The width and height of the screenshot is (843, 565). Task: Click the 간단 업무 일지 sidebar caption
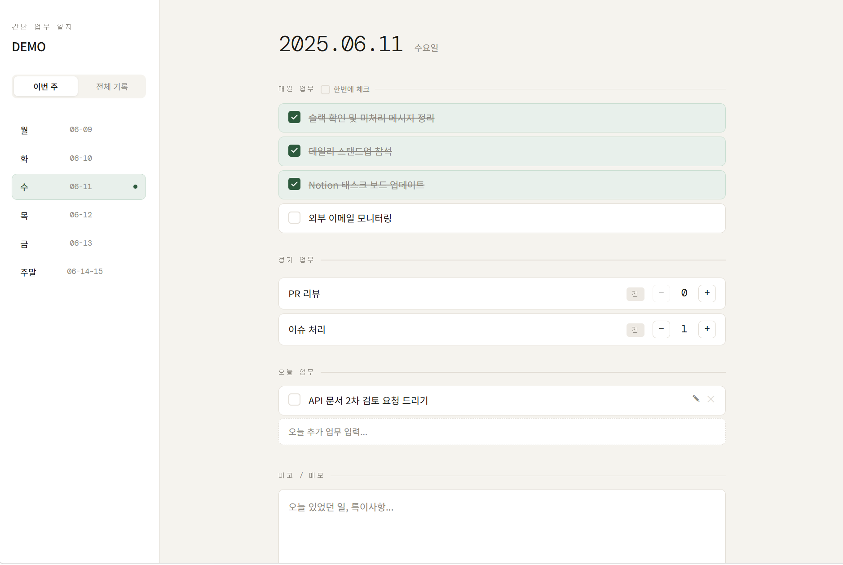tap(42, 27)
